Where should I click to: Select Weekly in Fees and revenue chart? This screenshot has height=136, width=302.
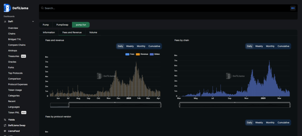pyautogui.click(x=130, y=46)
